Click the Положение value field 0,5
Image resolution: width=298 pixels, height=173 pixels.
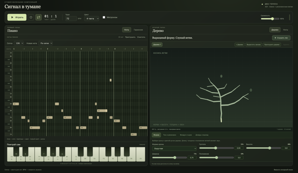click(x=239, y=158)
